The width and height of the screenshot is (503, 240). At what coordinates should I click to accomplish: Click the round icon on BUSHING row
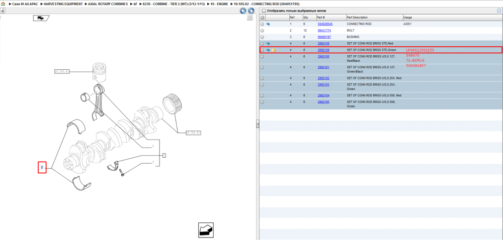262,37
